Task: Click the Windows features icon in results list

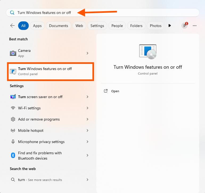Action: pyautogui.click(x=13, y=71)
